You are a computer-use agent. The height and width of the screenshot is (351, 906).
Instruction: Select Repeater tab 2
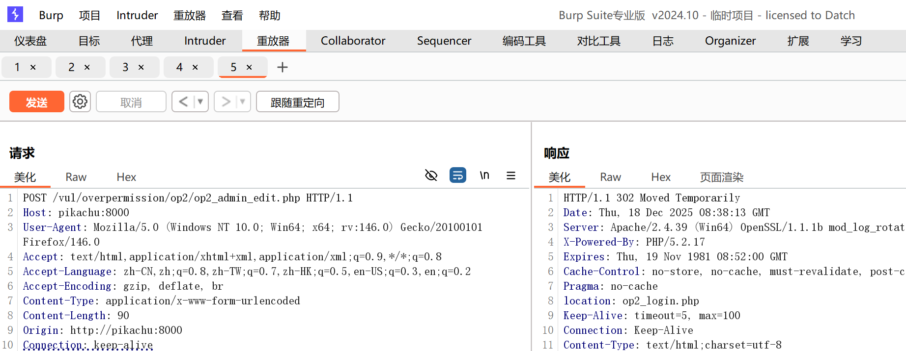[72, 67]
